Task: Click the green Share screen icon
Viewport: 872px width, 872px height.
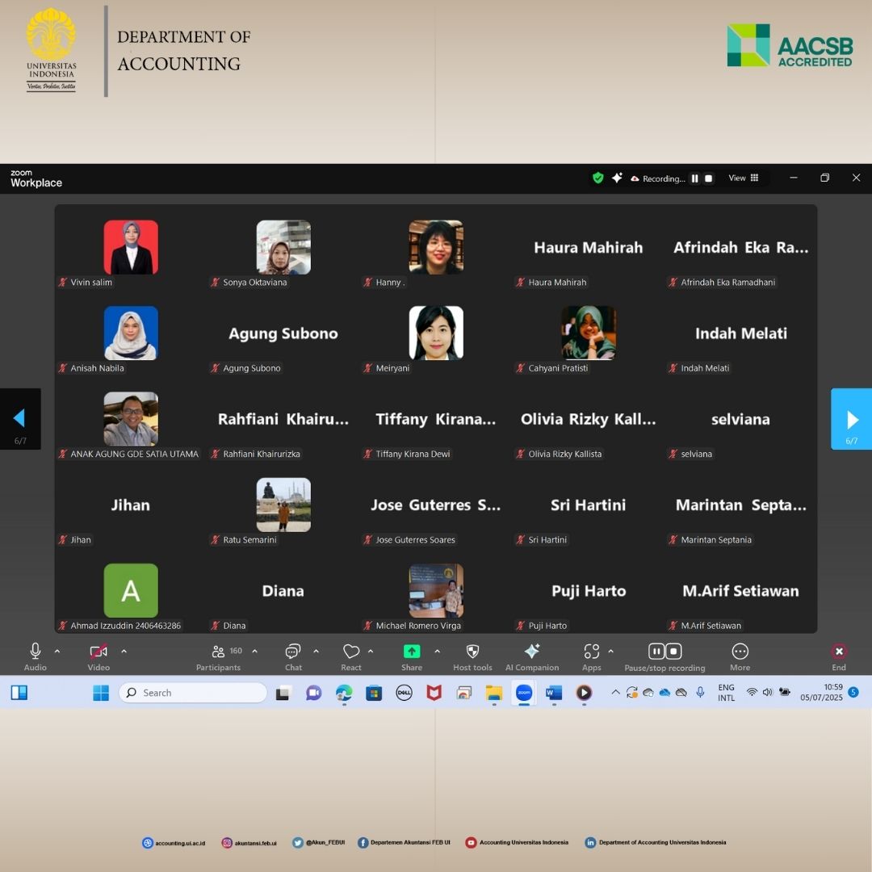Action: coord(412,652)
